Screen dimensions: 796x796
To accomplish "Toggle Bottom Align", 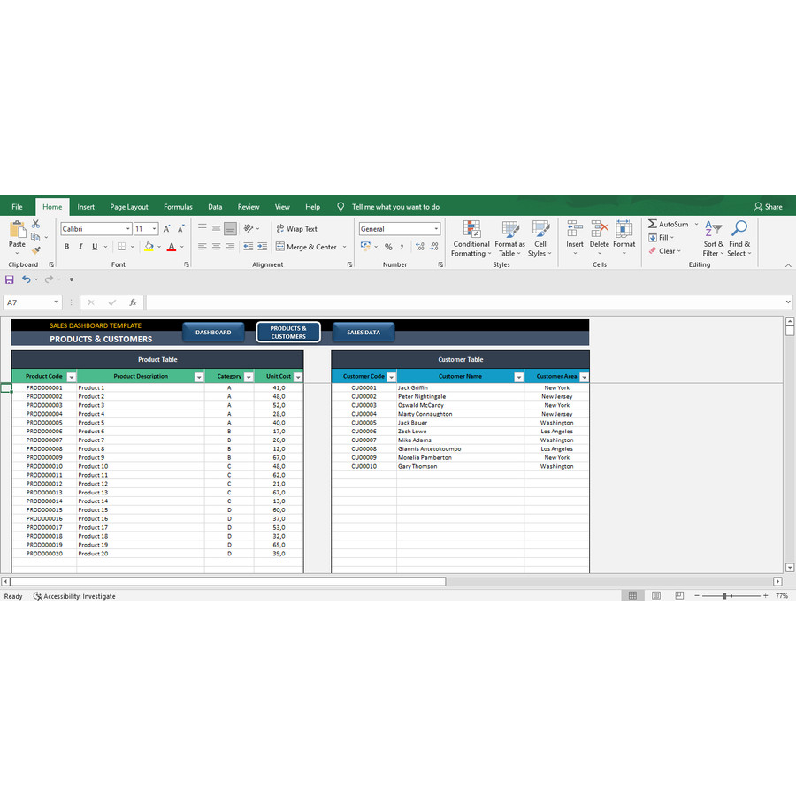I will click(x=231, y=228).
